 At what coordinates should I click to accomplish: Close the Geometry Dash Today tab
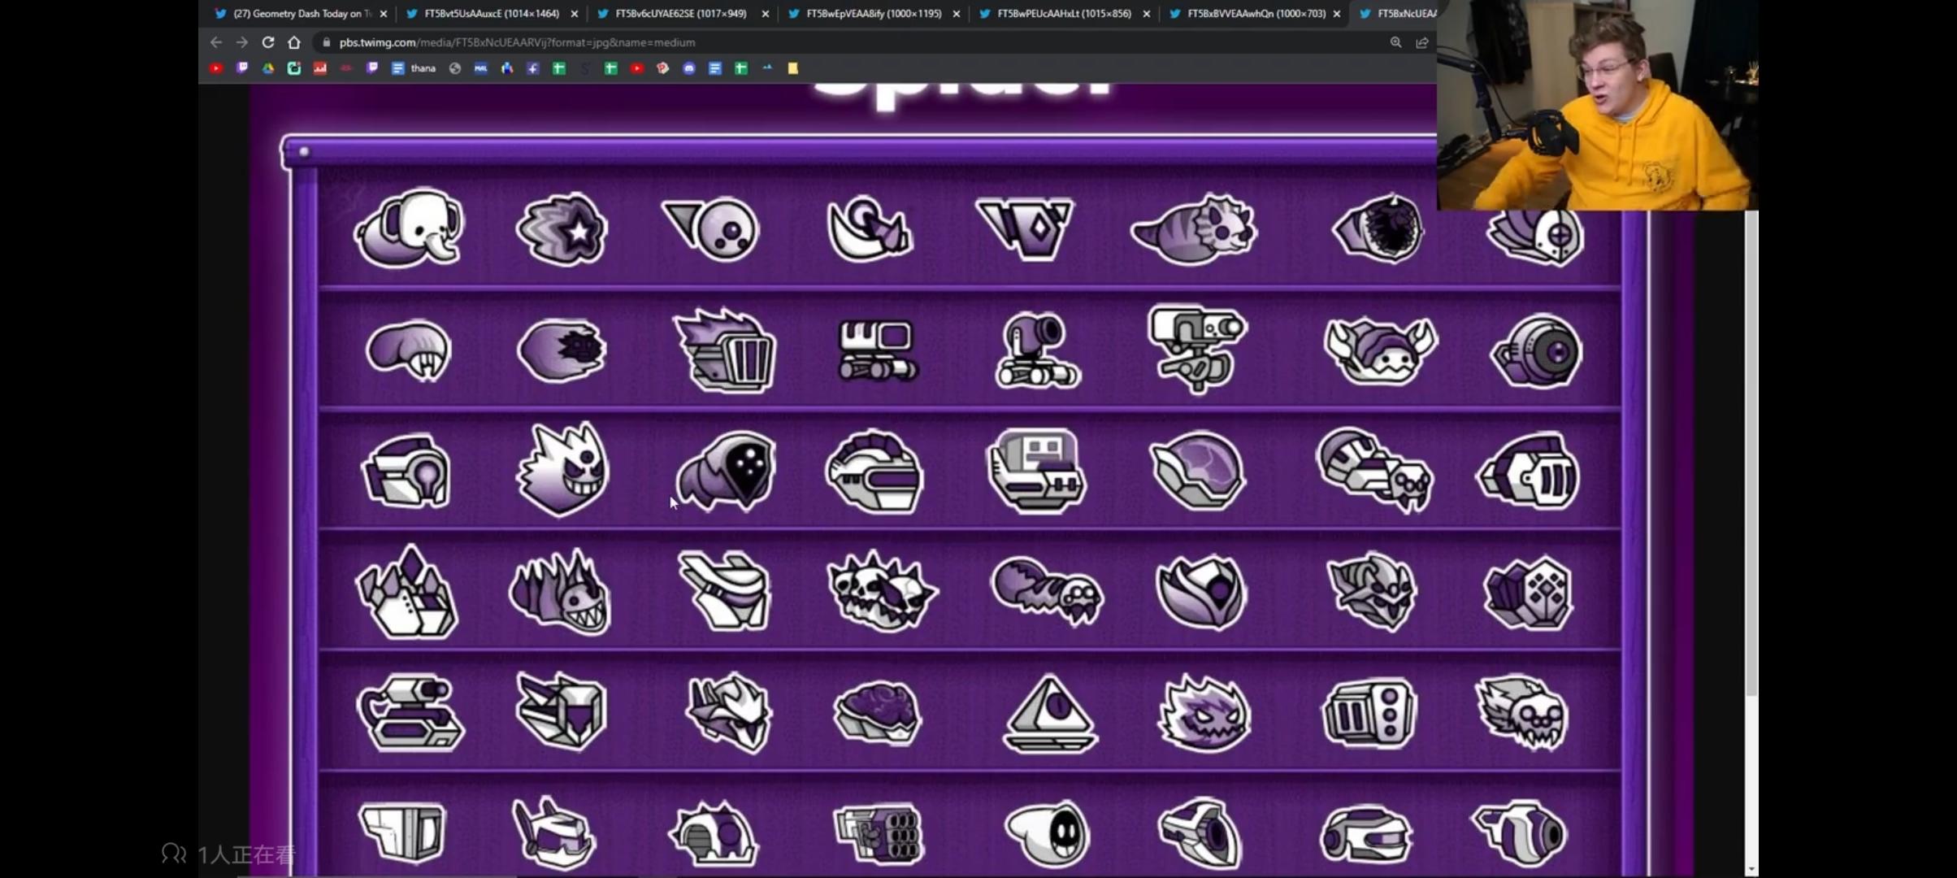tap(384, 14)
